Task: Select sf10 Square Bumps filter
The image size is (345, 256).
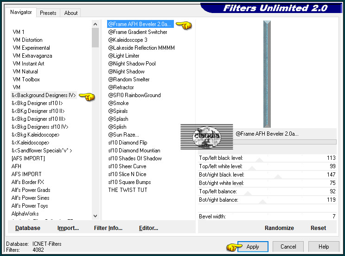Action: tap(129, 182)
